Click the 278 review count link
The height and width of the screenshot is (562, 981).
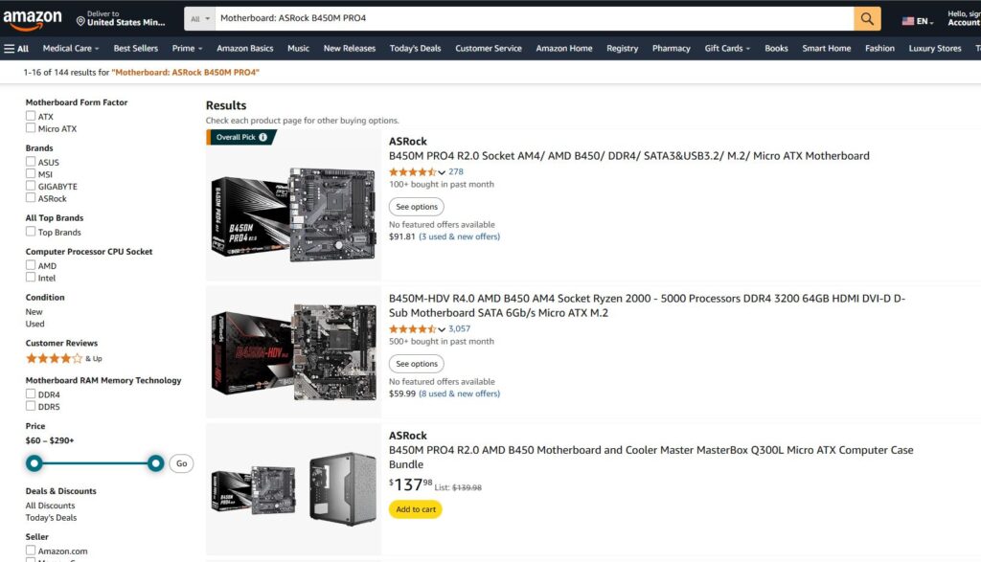pos(456,172)
